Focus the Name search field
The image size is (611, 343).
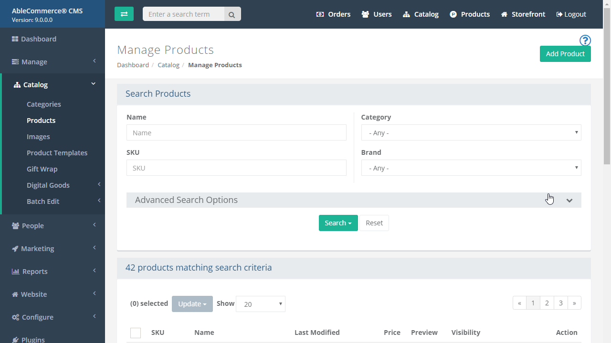click(x=236, y=132)
